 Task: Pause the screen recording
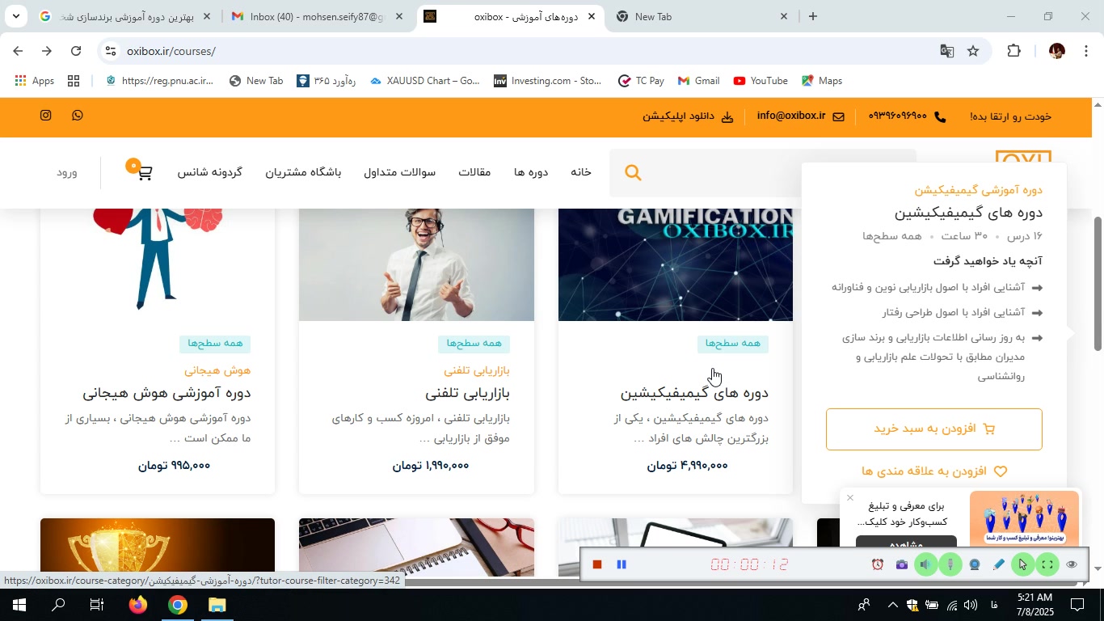point(622,564)
